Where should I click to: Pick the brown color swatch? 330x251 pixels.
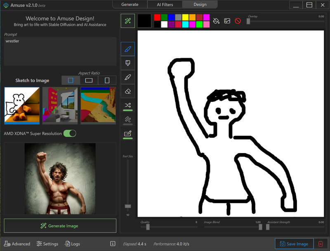[x=199, y=17]
